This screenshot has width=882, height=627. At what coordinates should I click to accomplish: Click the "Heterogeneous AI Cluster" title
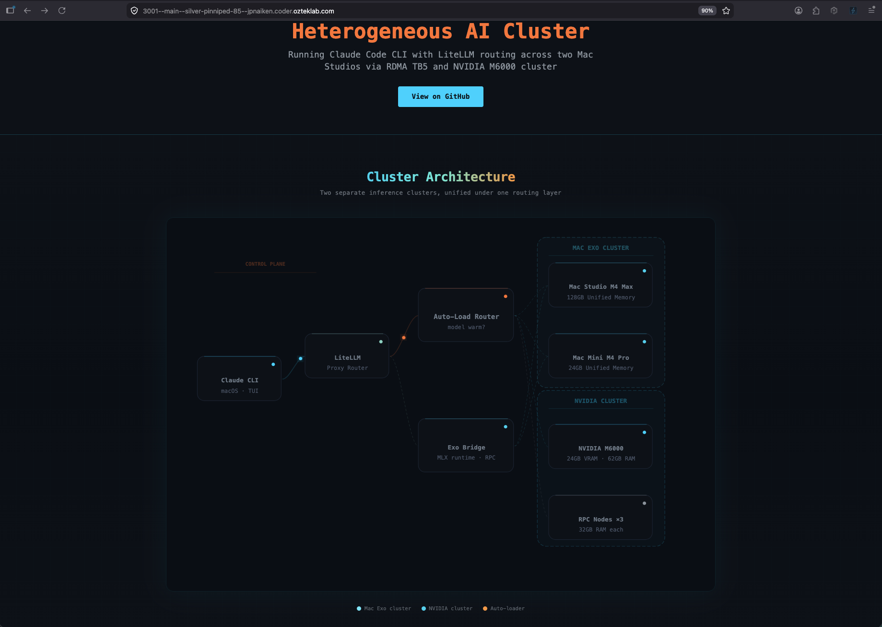441,31
